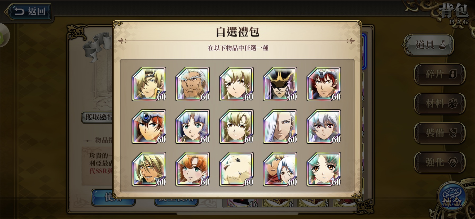Choose the orange-haired girl hero portrait

tap(193, 169)
